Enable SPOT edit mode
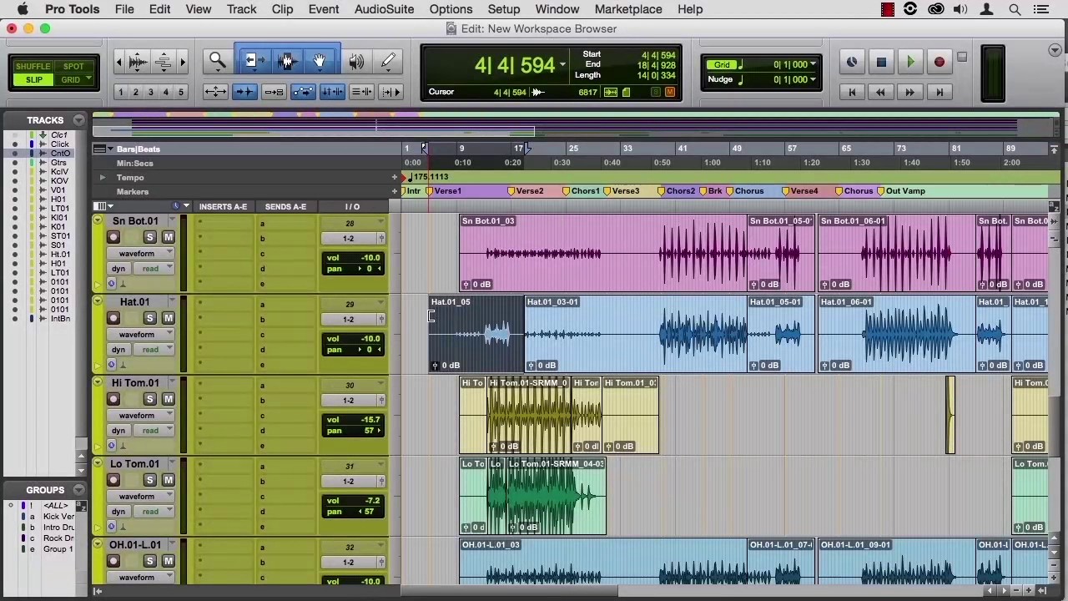 pos(73,67)
